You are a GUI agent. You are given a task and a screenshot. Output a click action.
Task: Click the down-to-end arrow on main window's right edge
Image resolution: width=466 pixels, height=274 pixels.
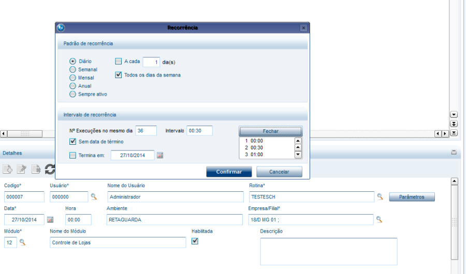click(x=454, y=133)
